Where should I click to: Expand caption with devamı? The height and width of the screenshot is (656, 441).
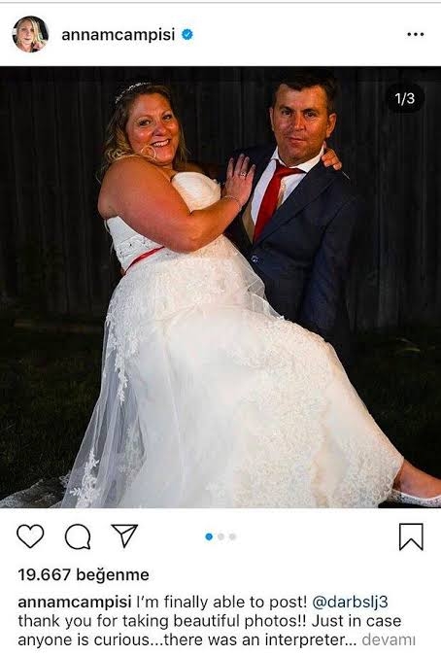click(389, 639)
